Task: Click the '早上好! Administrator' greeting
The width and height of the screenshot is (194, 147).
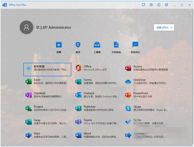Action: point(54,27)
